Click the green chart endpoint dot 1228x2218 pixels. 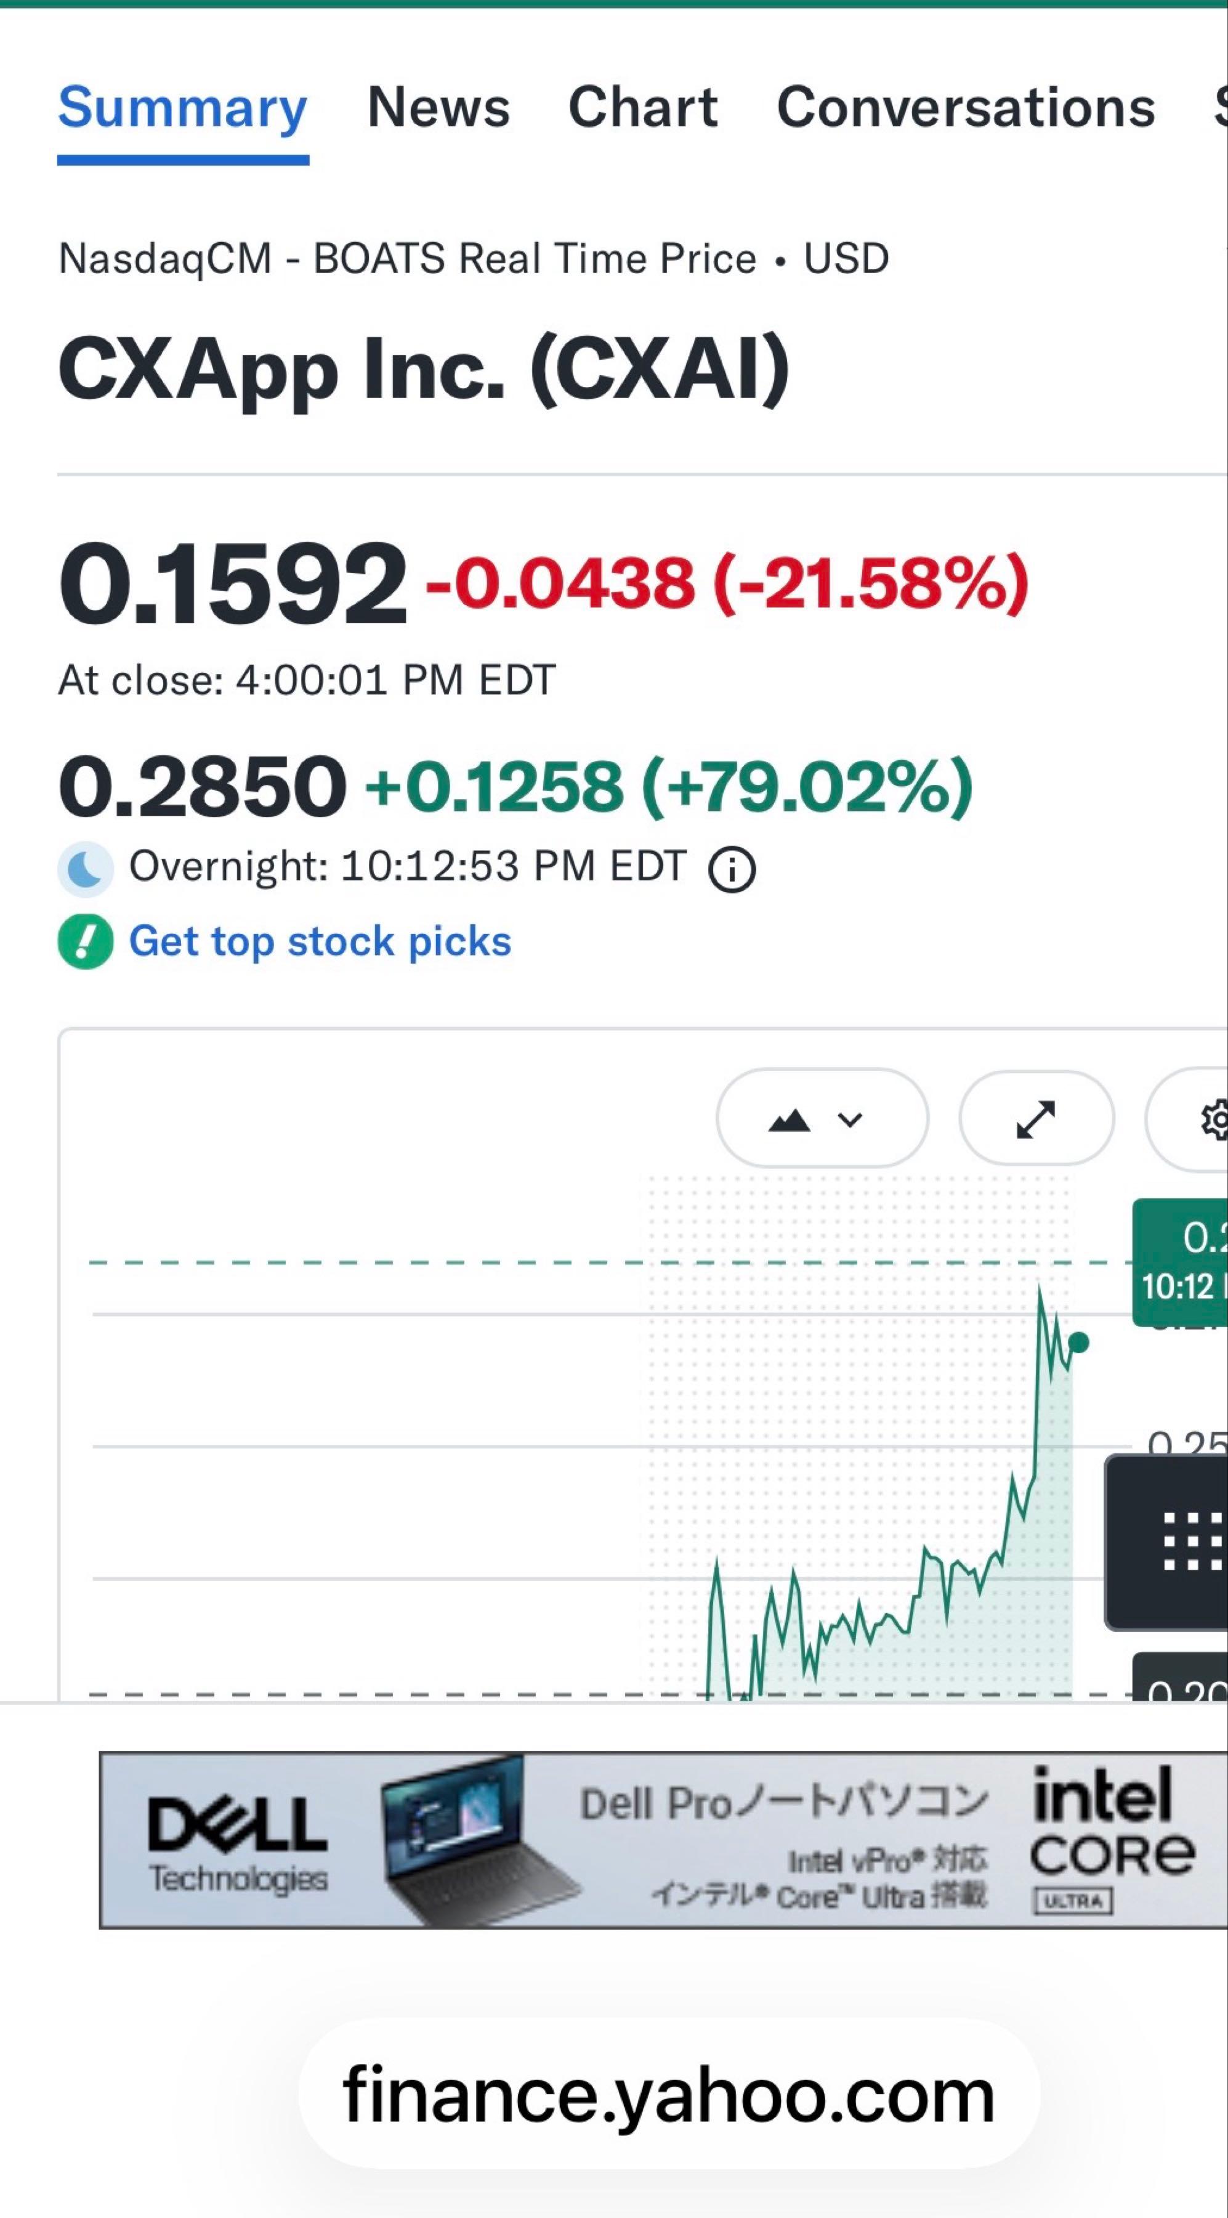tap(1077, 1341)
